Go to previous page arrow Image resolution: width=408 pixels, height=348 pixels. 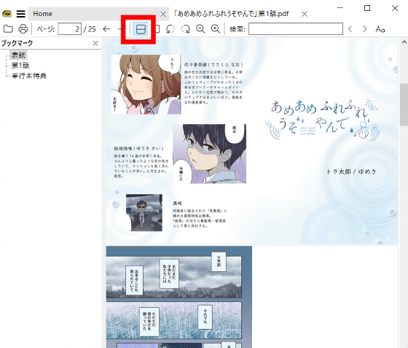click(106, 29)
